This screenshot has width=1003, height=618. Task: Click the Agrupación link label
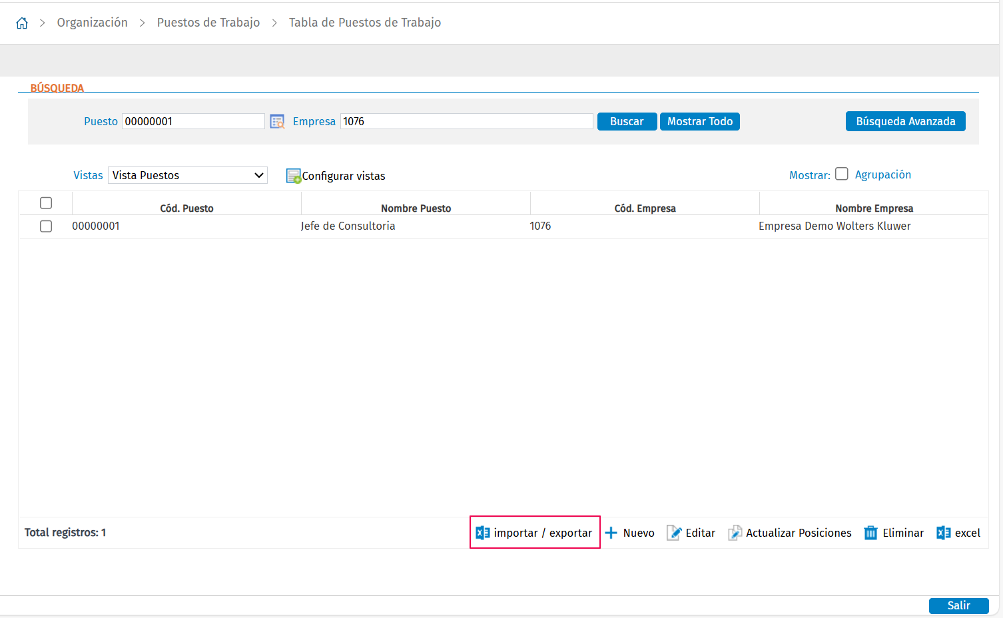pyautogui.click(x=883, y=174)
